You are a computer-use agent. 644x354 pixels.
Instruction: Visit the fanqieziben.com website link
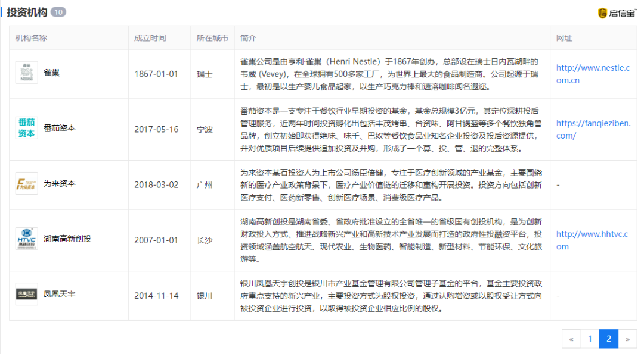593,130
